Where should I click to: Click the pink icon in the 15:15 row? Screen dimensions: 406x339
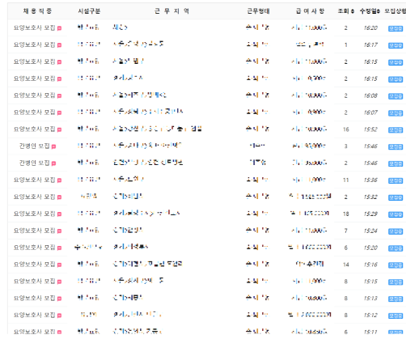[x=59, y=282]
